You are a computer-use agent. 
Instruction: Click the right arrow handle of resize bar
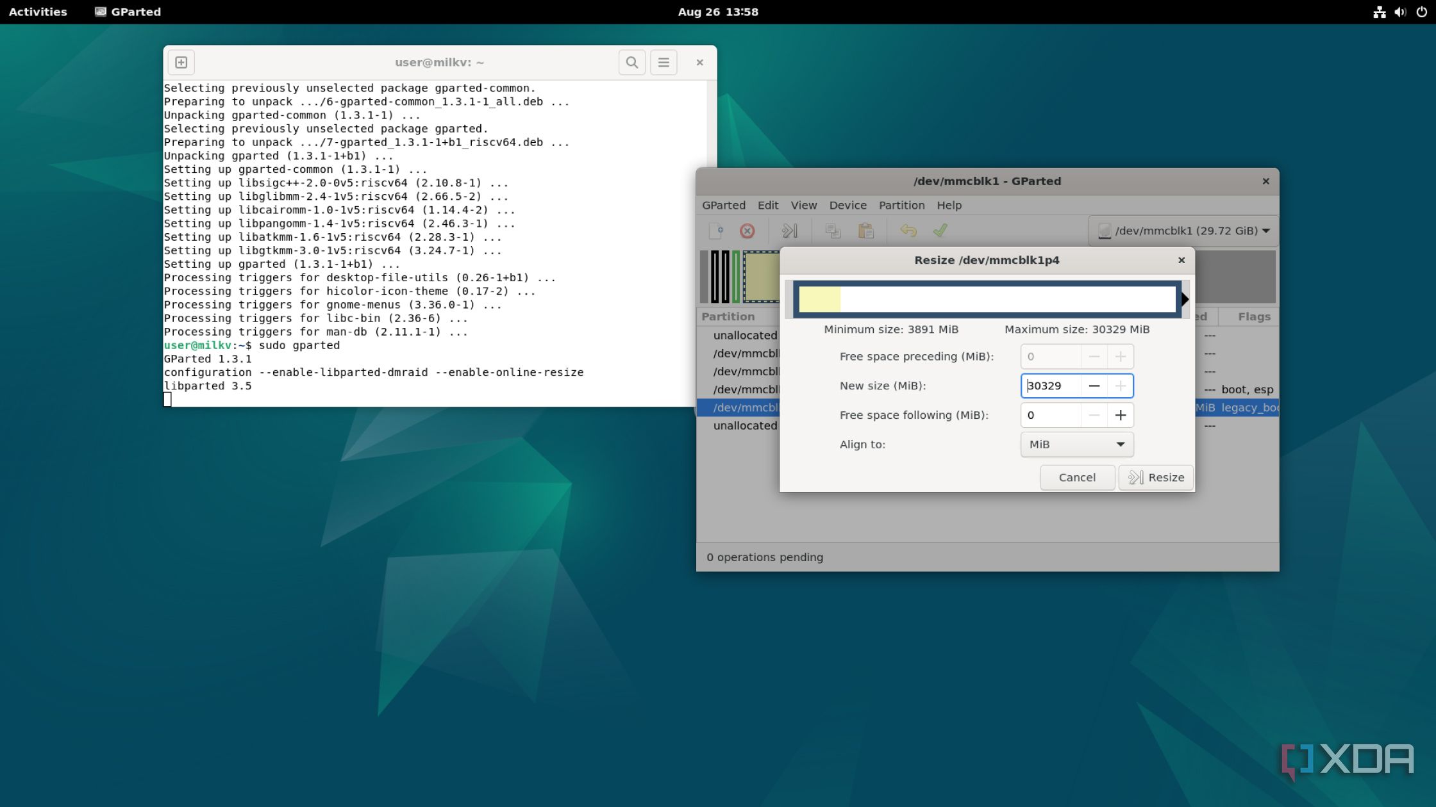pos(1185,299)
